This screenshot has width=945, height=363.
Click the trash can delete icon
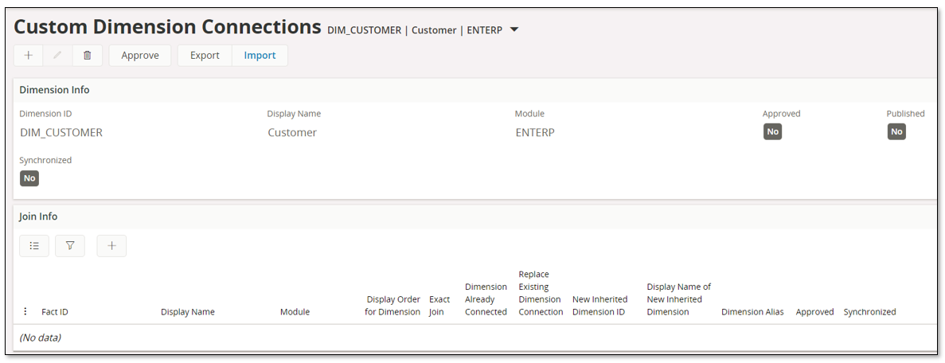[x=88, y=56]
